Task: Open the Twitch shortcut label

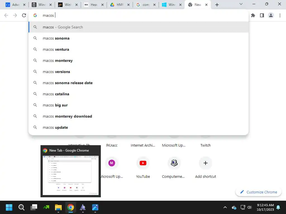Action: [x=205, y=145]
